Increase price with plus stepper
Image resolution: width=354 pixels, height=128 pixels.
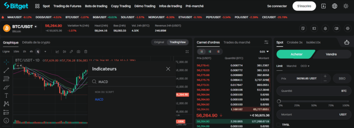coord(325,76)
